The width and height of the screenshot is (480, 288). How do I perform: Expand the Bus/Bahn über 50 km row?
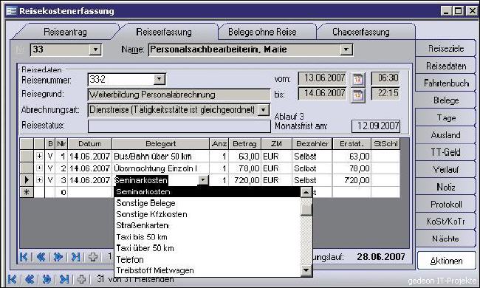pyautogui.click(x=39, y=156)
